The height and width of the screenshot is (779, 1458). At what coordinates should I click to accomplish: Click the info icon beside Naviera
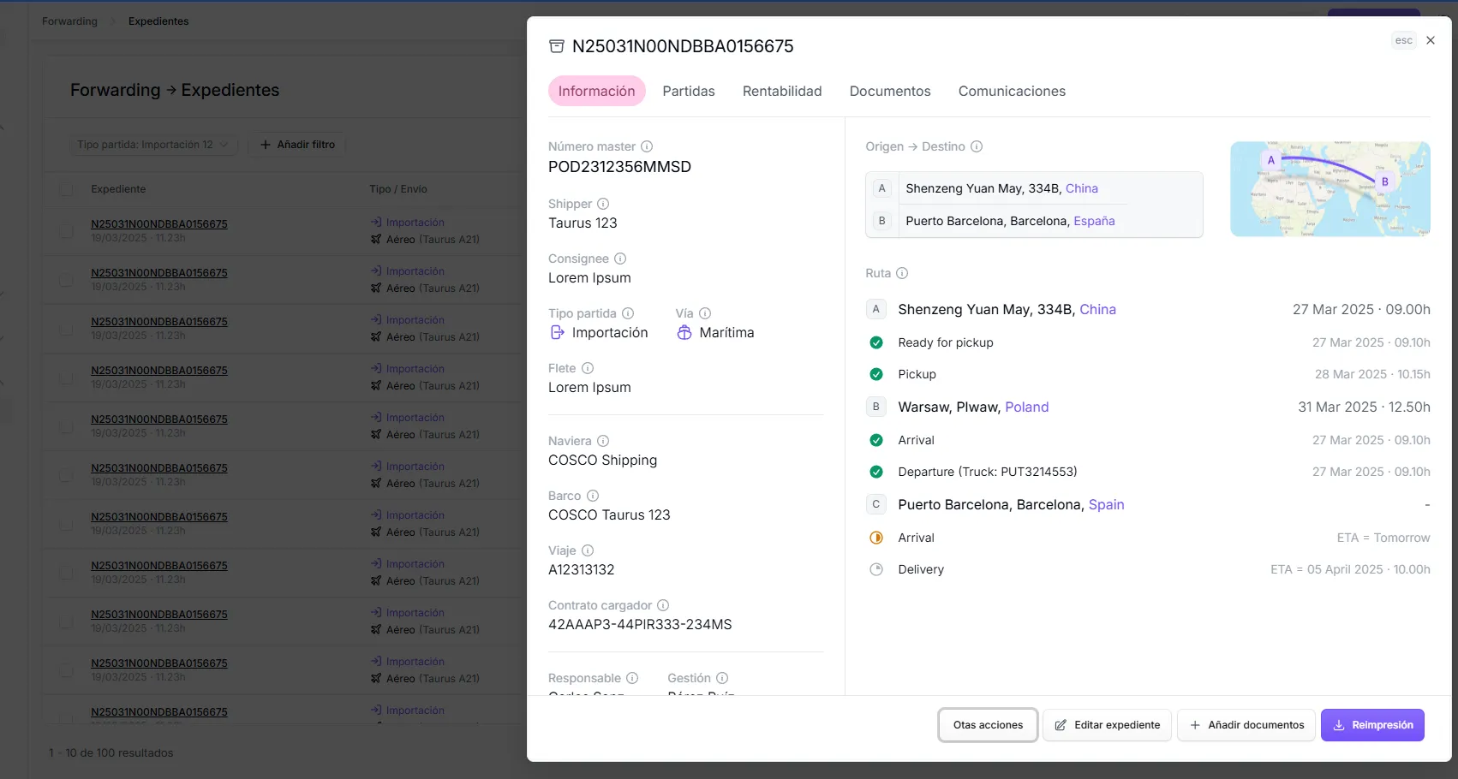[x=603, y=441]
